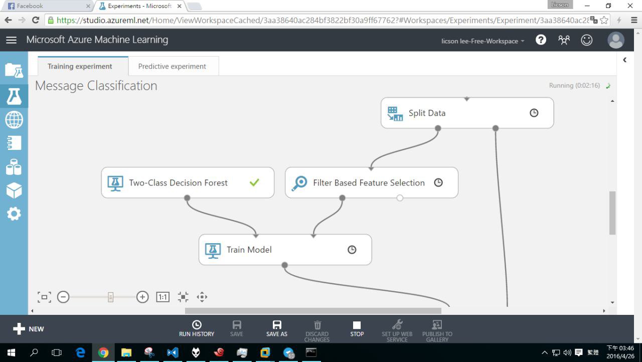Click PUBLISH TO GALLERY
The height and width of the screenshot is (362, 642).
coord(437,331)
